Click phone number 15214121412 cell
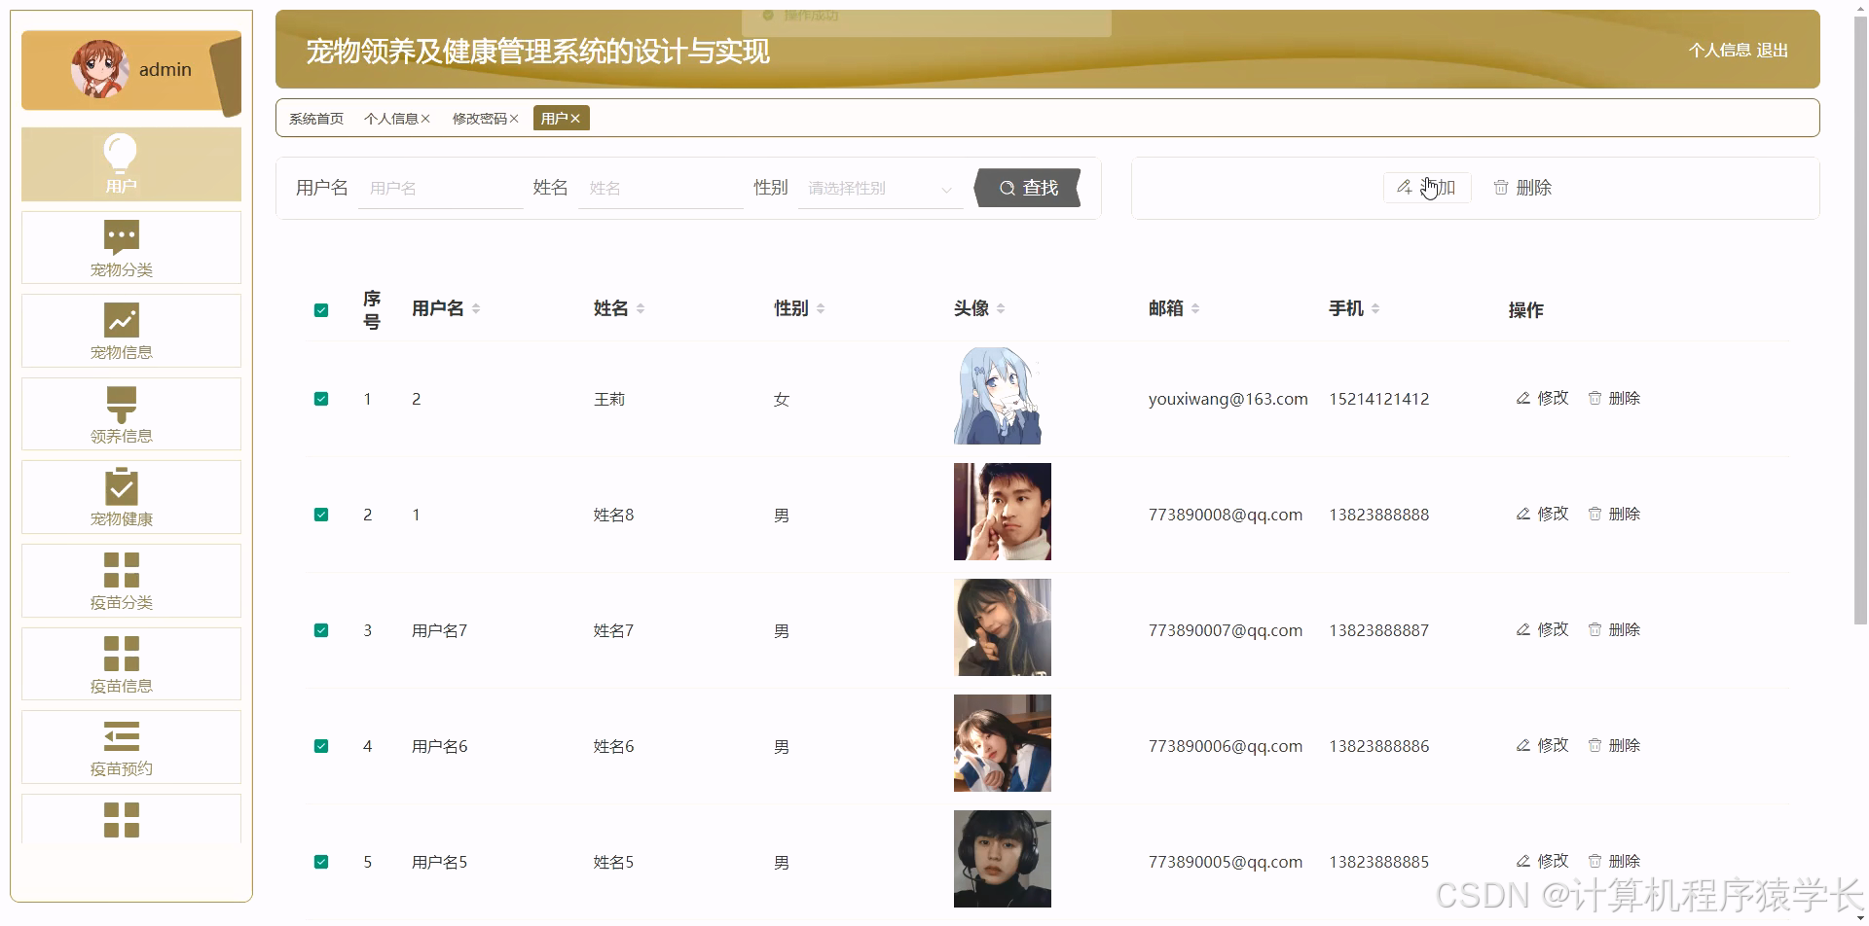This screenshot has width=1869, height=926. (1379, 399)
